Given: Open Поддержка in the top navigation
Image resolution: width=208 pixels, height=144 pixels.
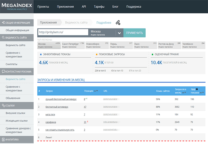Looking at the screenshot, I should (134, 7).
